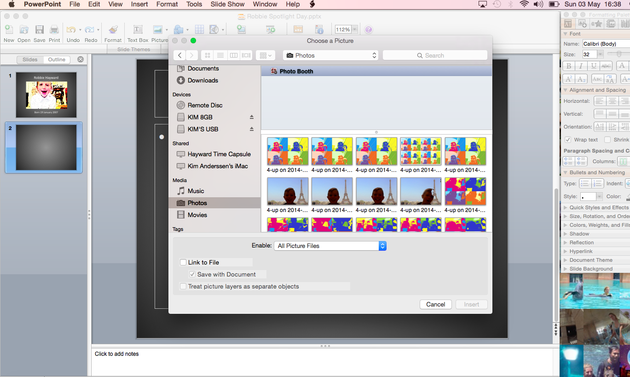Open the Format menu in menu bar

167,4
